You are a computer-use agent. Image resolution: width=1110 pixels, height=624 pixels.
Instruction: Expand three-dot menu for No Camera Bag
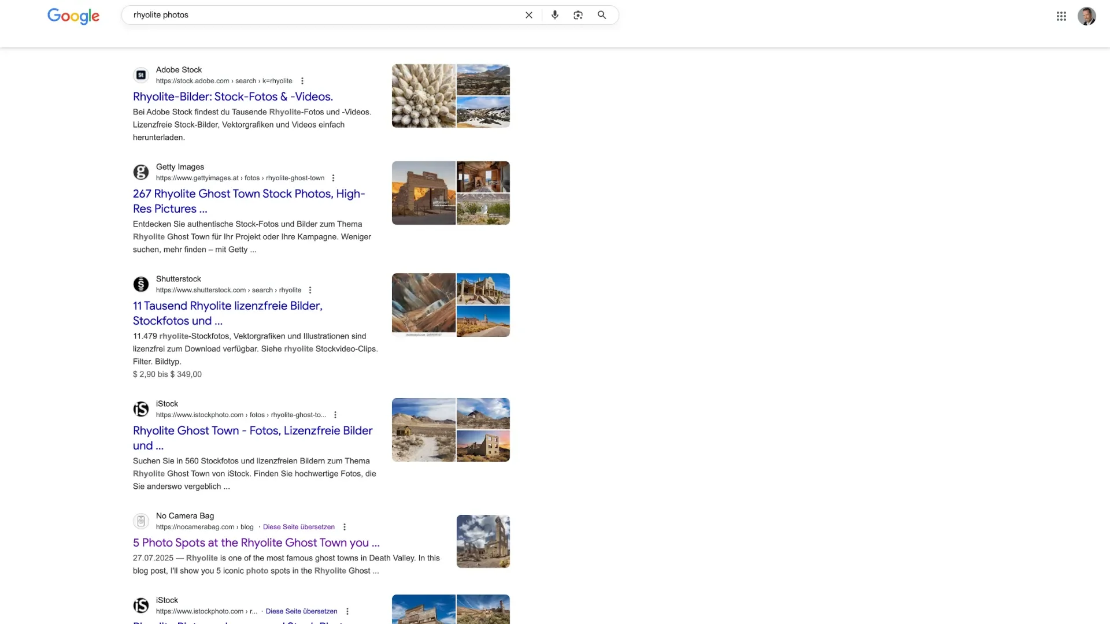[345, 527]
